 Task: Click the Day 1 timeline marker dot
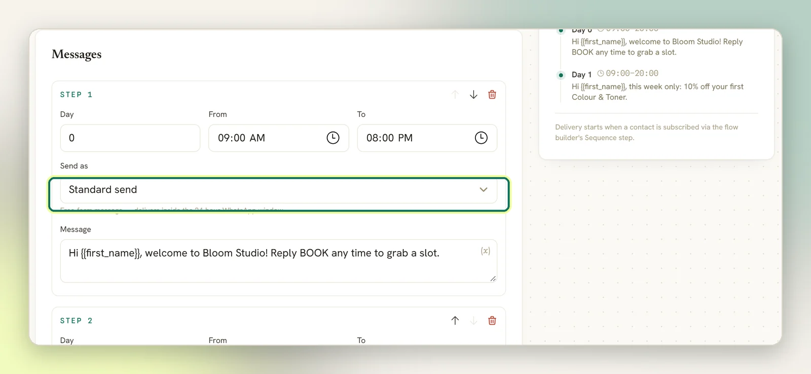coord(561,75)
